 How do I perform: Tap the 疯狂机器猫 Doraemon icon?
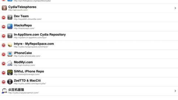click(4, 91)
